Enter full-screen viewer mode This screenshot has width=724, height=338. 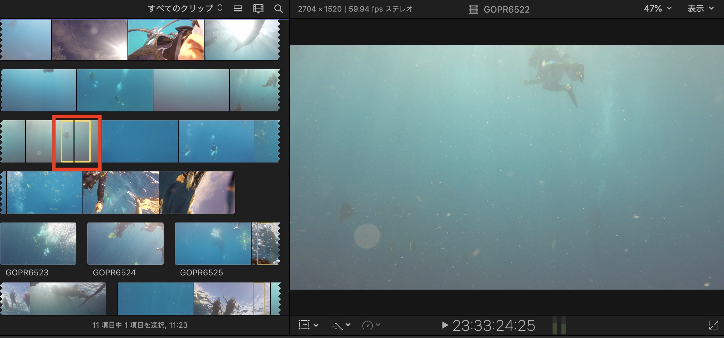pyautogui.click(x=713, y=325)
